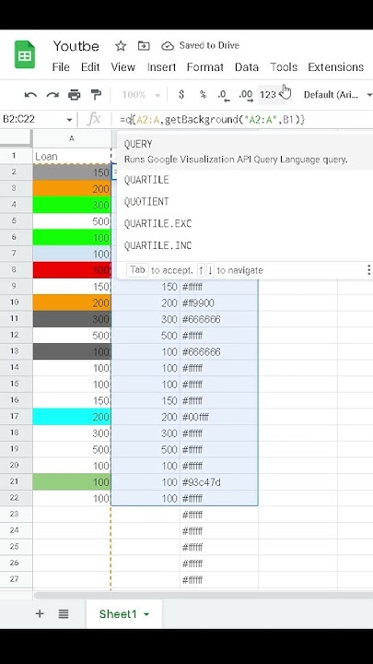Increase decimal places
373x664 pixels.
[246, 95]
